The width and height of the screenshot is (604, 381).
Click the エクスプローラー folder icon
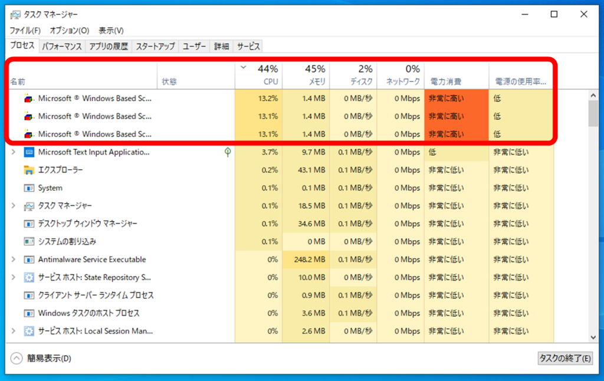coord(29,170)
